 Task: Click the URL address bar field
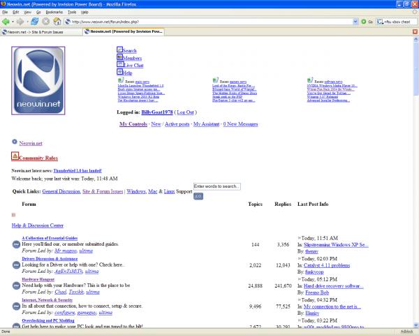212,22
